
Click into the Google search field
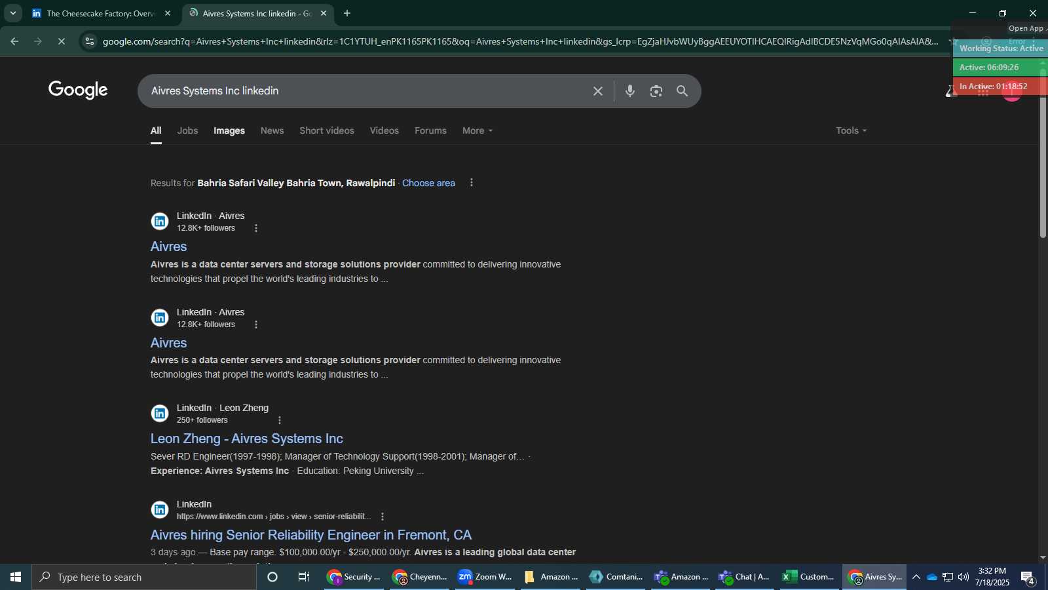tap(367, 91)
